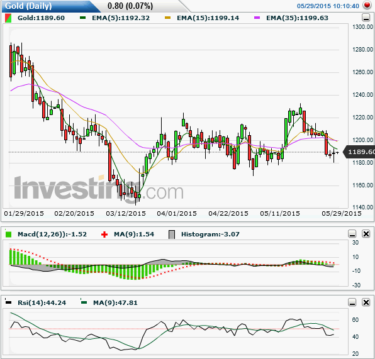Minimize the main Gold price panel
375x359 pixels.
click(x=366, y=18)
